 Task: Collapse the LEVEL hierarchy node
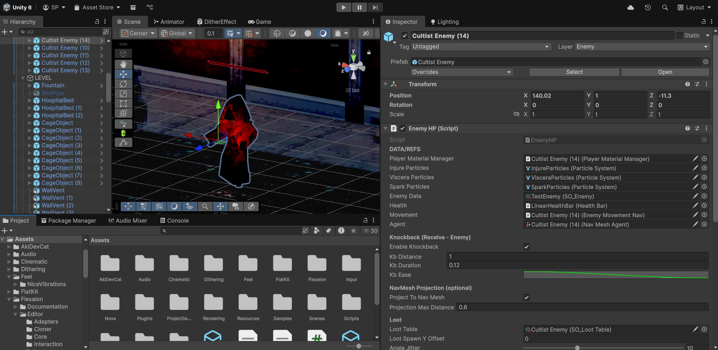[x=23, y=78]
